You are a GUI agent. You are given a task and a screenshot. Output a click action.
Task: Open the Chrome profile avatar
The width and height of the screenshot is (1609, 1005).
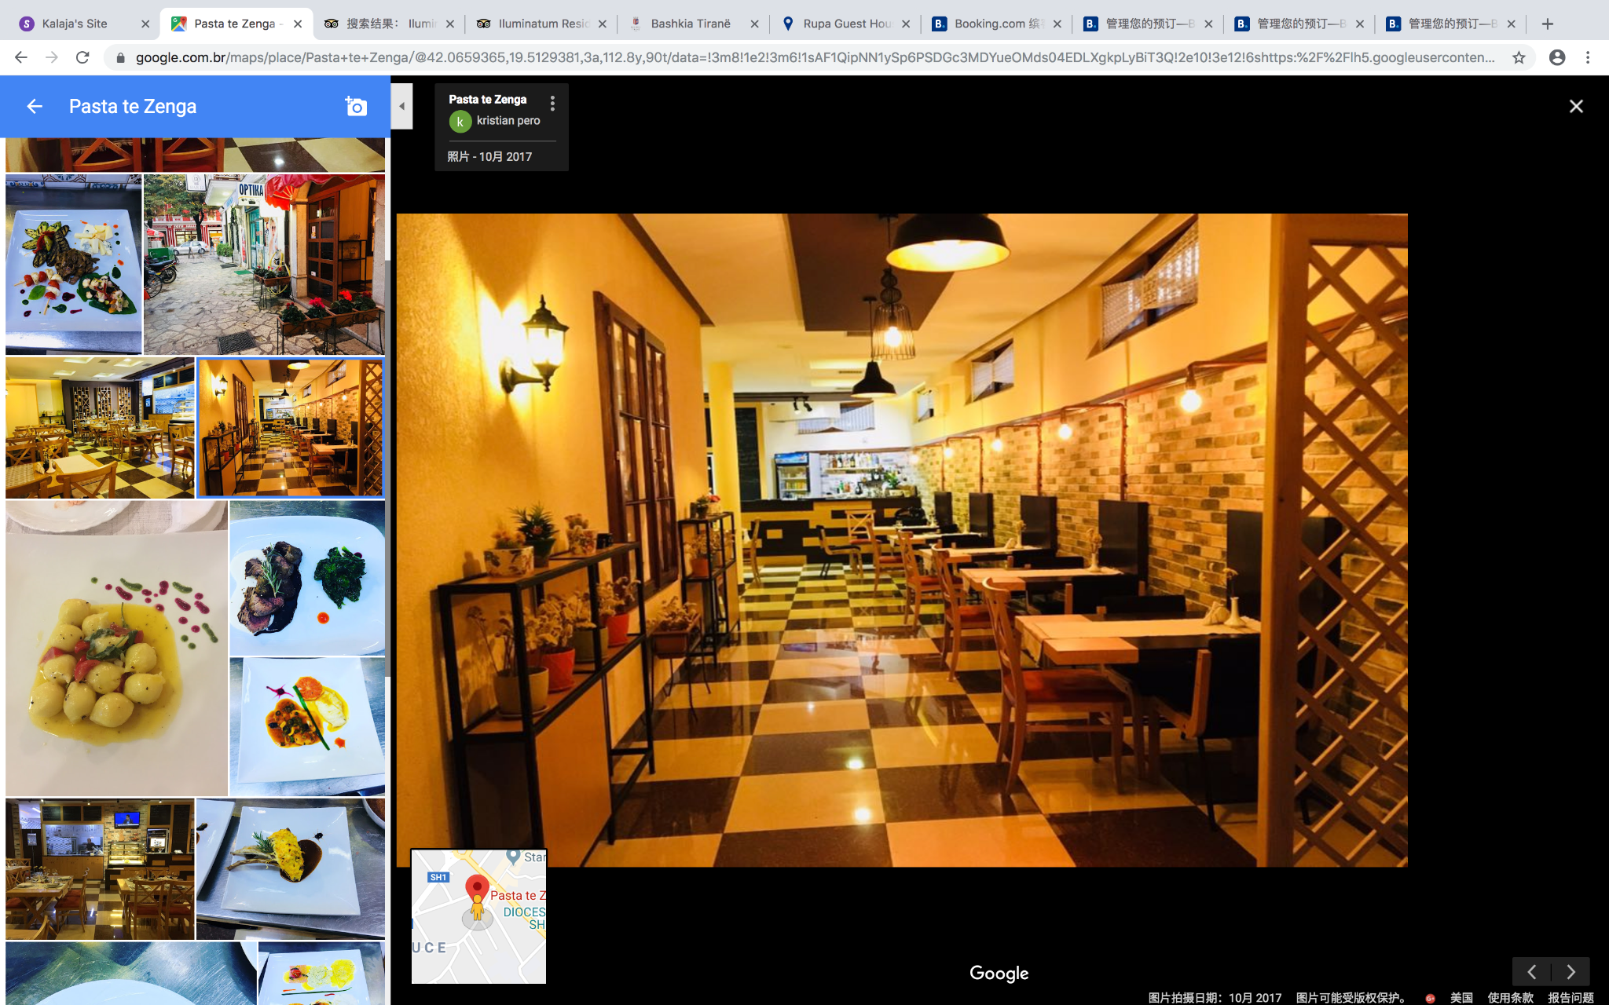click(1557, 57)
